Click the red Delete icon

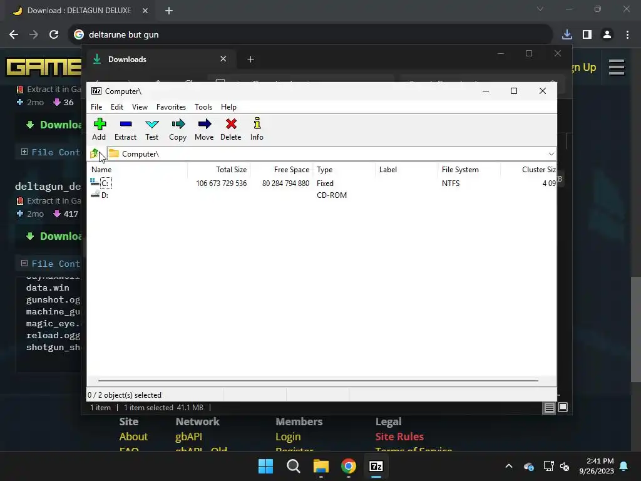coord(231,129)
